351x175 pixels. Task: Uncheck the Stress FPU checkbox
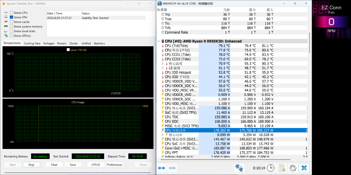(x=11, y=17)
